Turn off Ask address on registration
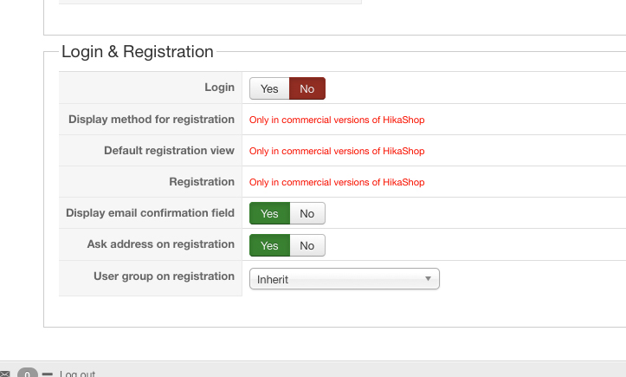 tap(307, 245)
